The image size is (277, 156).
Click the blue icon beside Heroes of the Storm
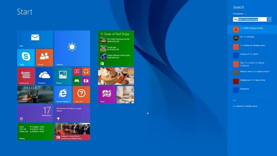coord(236,55)
